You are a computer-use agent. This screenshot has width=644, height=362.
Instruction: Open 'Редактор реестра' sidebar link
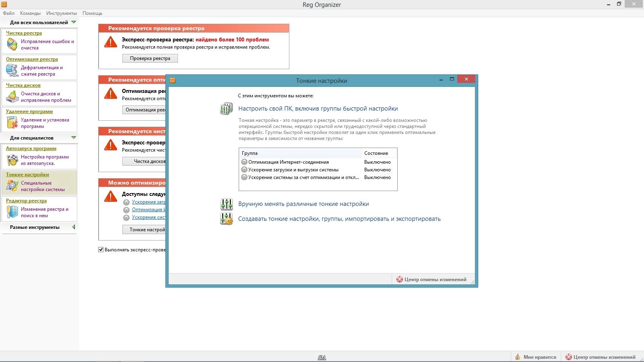click(x=26, y=201)
